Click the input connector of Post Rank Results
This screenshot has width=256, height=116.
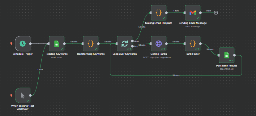(x=219, y=55)
